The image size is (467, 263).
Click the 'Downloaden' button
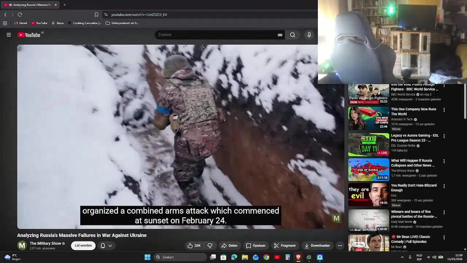pos(317,245)
